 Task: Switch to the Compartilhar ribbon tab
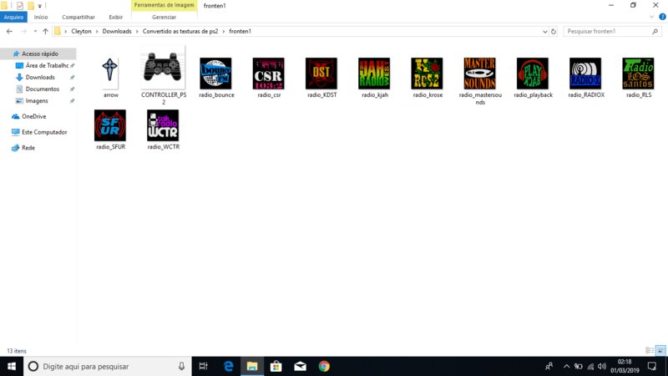coord(78,17)
